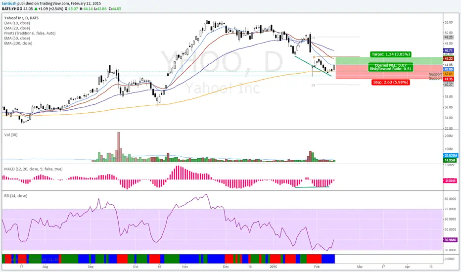The image size is (461, 272).
Task: Click the blue 43.98 price tag
Action: (x=448, y=69)
